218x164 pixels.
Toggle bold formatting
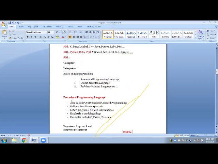point(28,37)
